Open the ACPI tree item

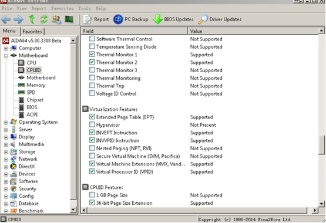(x=32, y=114)
